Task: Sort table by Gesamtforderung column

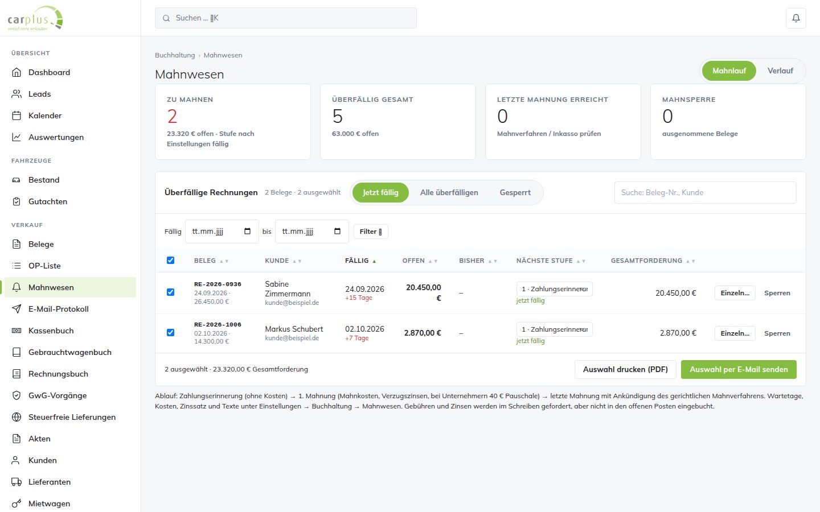Action: 653,261
